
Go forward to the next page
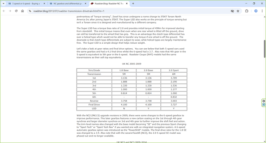10,11
